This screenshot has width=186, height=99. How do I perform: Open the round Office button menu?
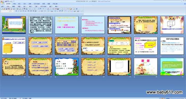click(x=2, y=2)
